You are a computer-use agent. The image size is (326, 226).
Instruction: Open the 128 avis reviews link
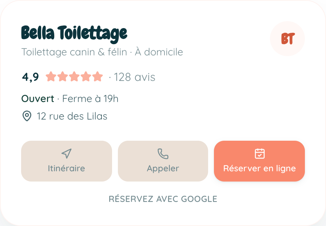[x=135, y=77]
